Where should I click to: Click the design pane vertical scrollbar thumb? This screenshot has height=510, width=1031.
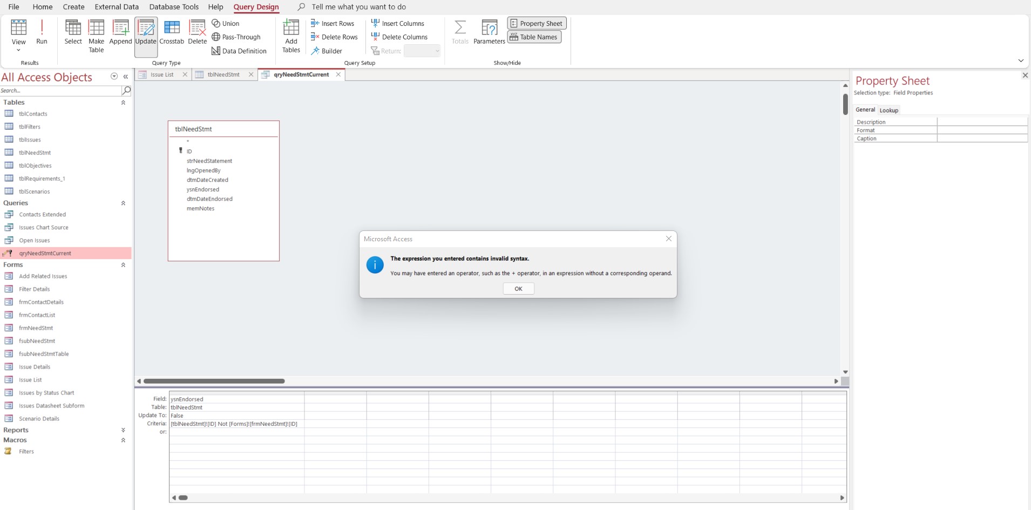click(845, 104)
